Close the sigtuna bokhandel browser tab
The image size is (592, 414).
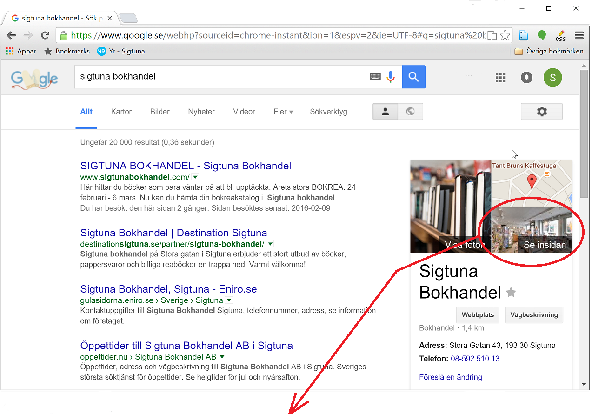[x=110, y=19]
